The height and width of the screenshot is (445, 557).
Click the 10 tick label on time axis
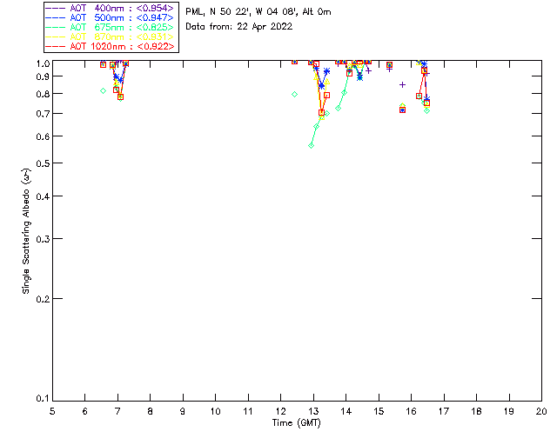pos(215,411)
